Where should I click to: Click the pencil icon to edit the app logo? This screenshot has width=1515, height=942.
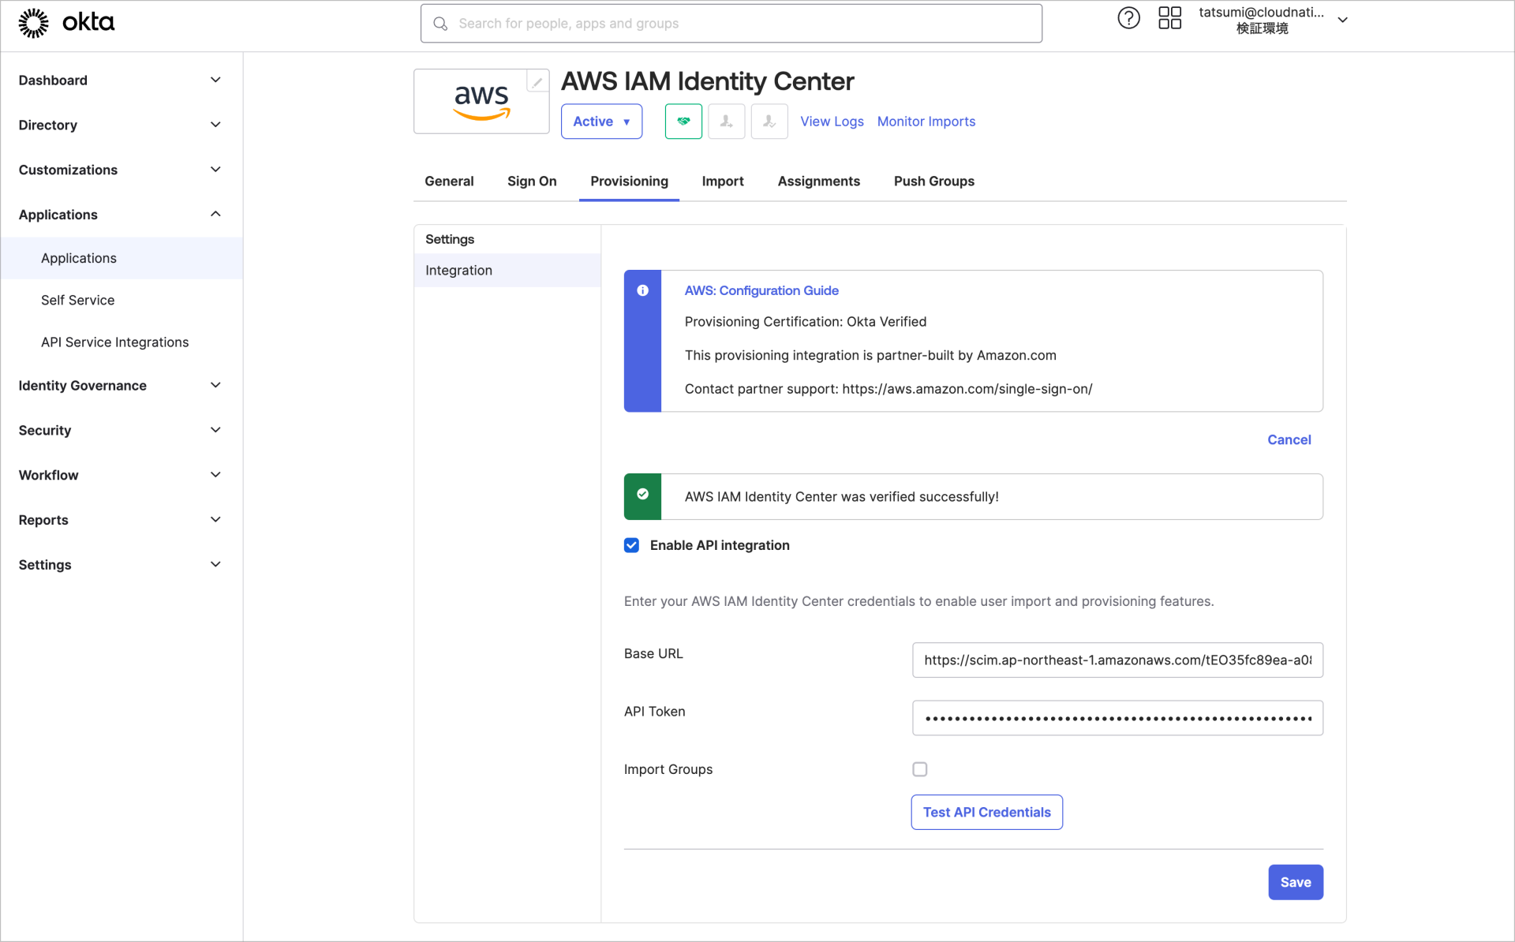click(537, 80)
